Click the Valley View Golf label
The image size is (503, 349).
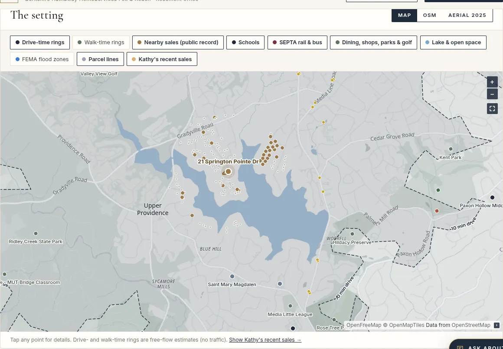click(99, 74)
